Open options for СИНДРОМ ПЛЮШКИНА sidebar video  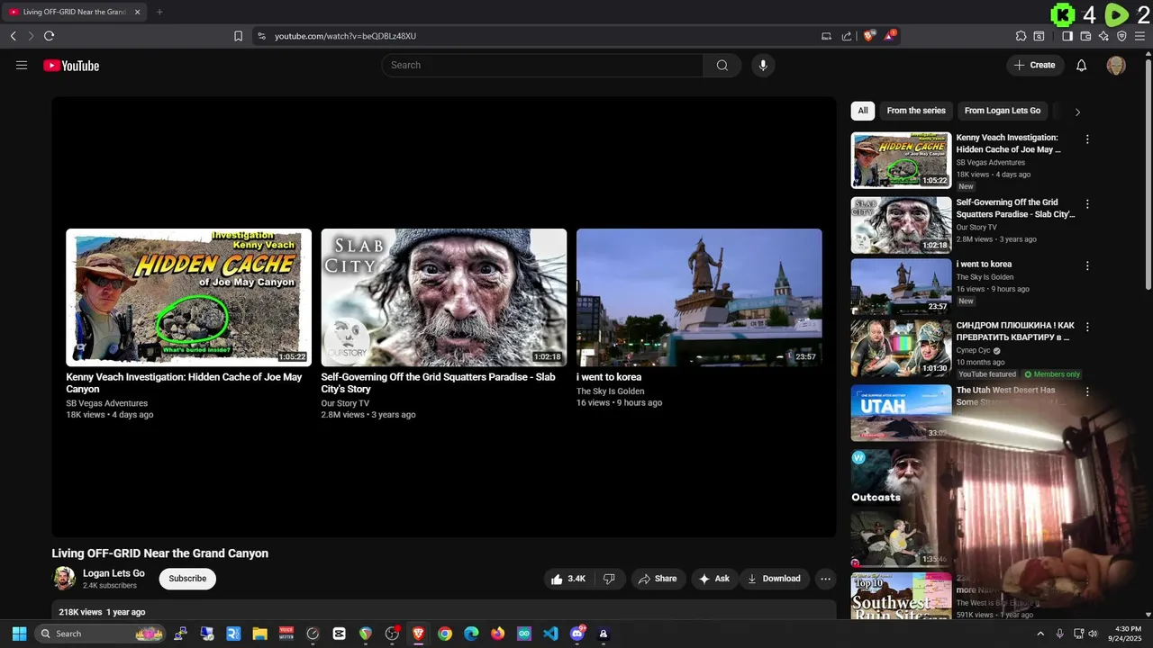[x=1087, y=328]
